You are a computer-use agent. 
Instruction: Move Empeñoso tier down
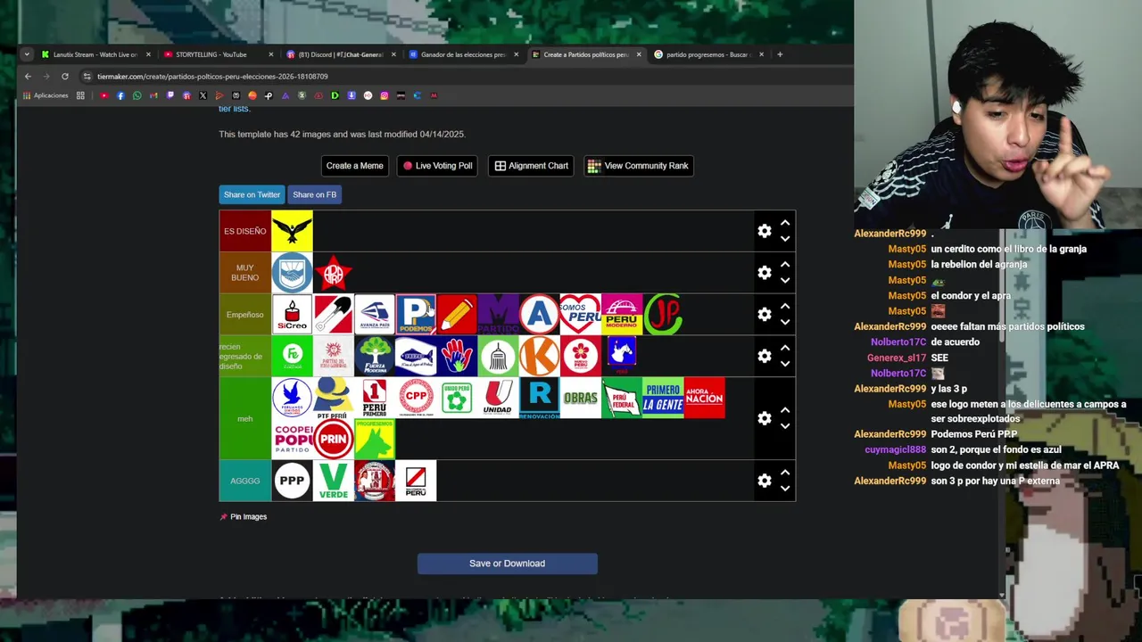tap(785, 322)
